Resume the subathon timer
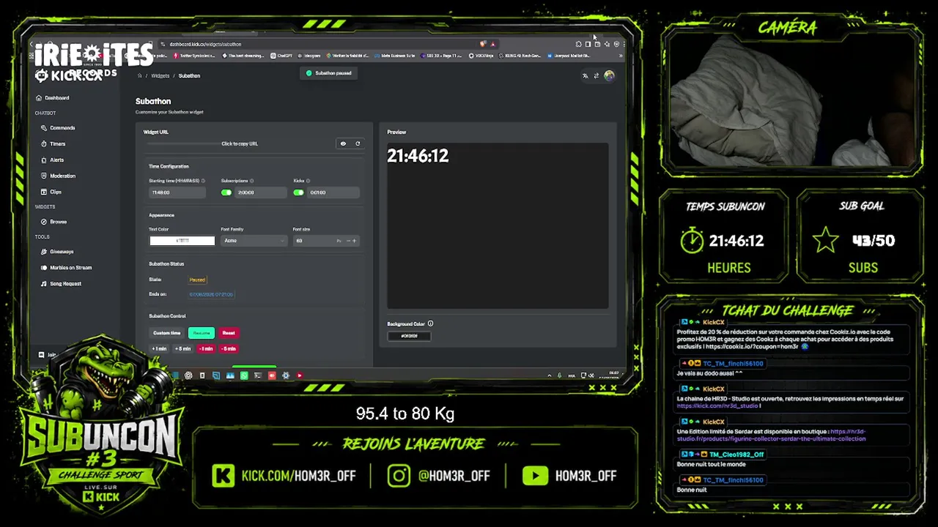This screenshot has height=527, width=938. pos(202,333)
